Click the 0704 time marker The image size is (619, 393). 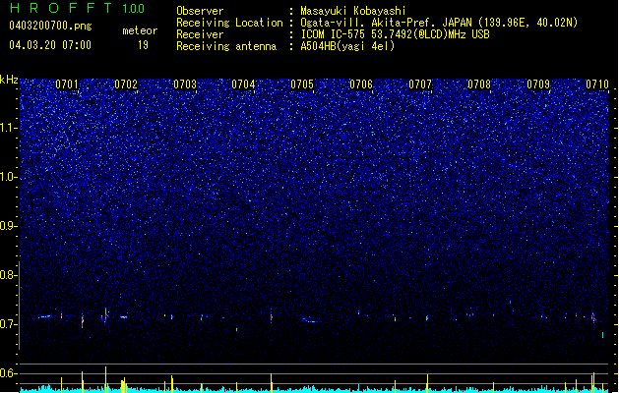point(243,84)
